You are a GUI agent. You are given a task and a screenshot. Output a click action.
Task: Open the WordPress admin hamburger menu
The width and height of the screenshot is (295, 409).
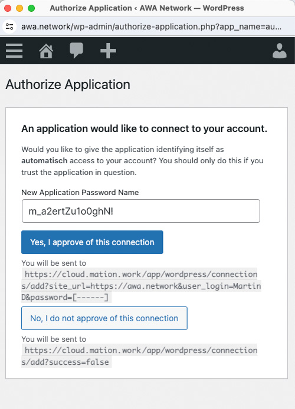tap(14, 51)
